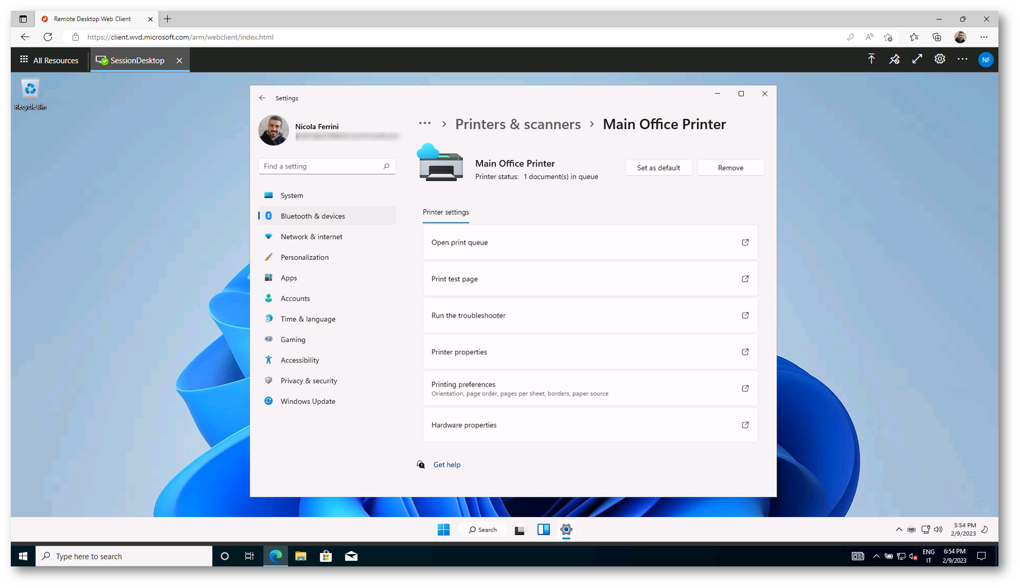This screenshot has height=588, width=1020.
Task: Click the search magnifier in Find a setting
Action: point(386,166)
